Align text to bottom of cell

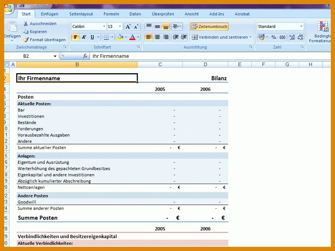click(165, 26)
